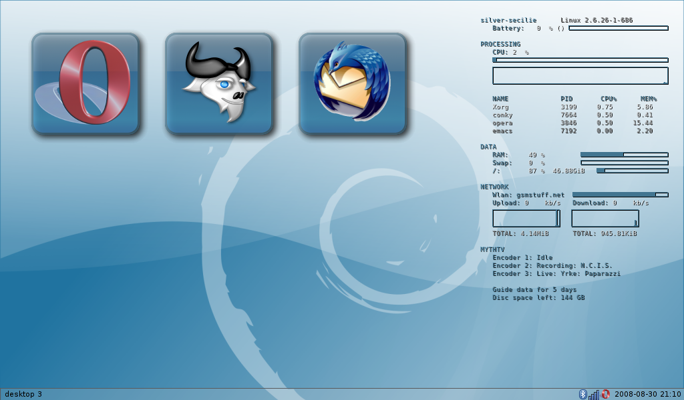Click the Swap usage bar
This screenshot has width=684, height=400.
(625, 163)
